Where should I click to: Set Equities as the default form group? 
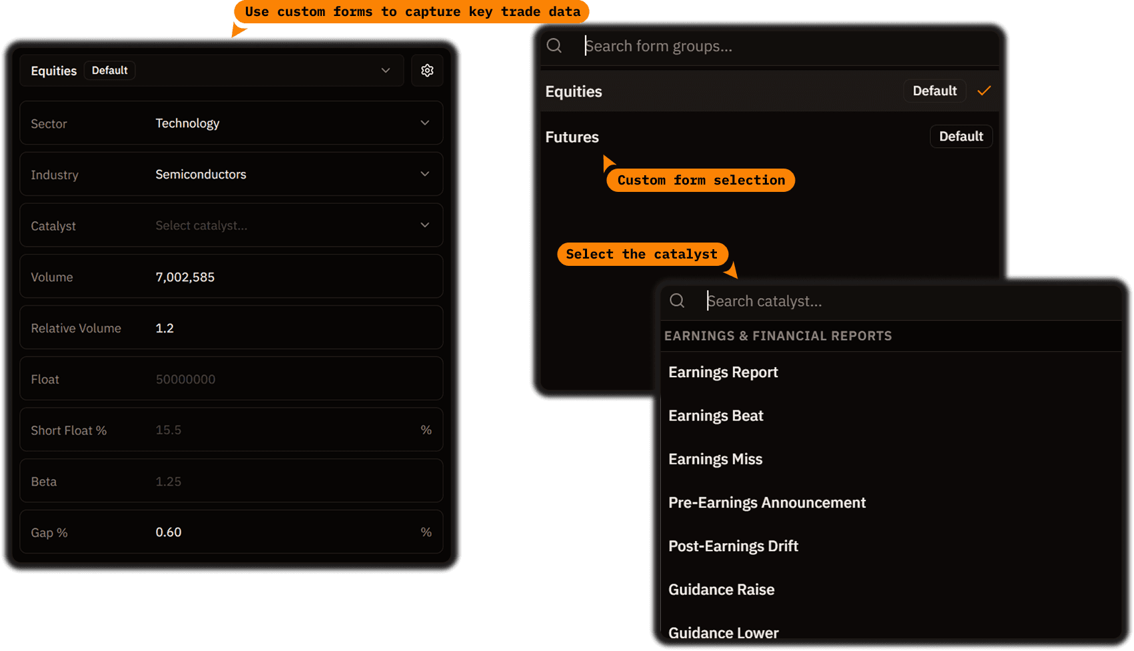click(x=934, y=91)
